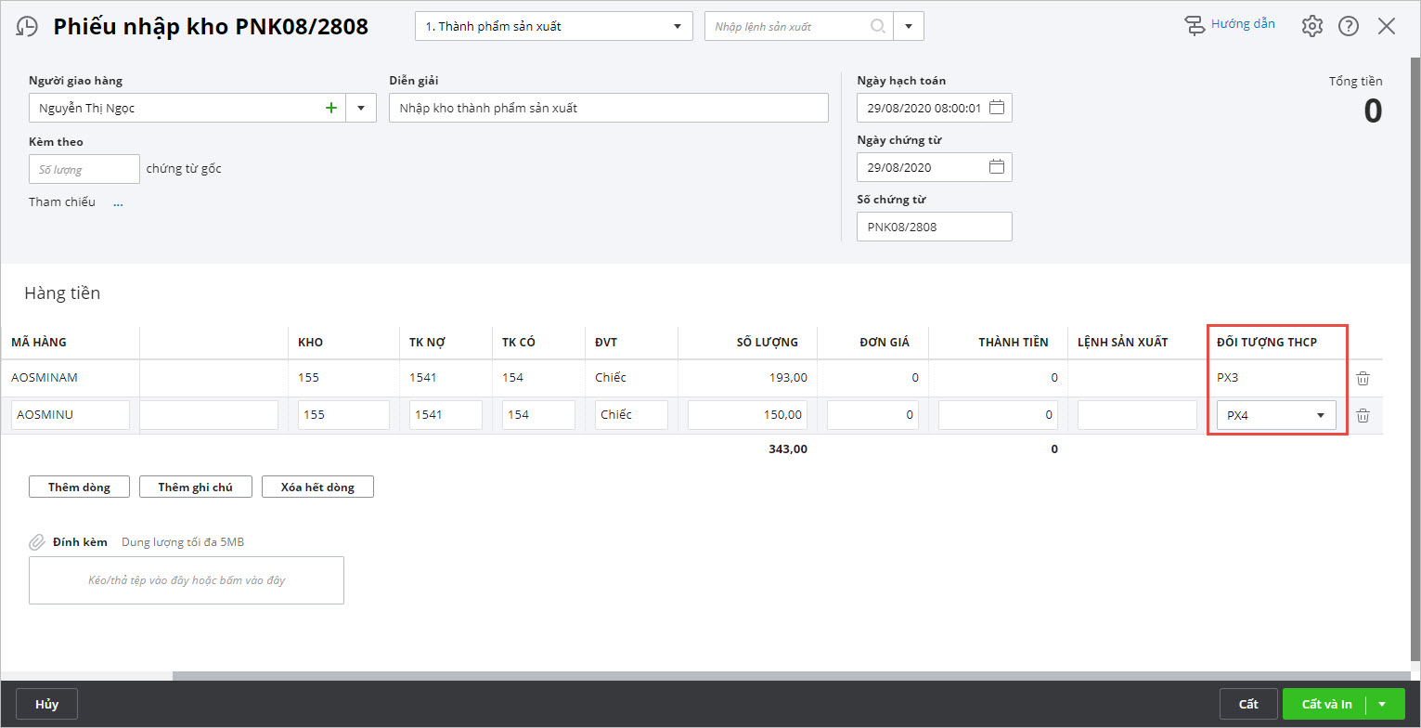This screenshot has height=728, width=1421.
Task: Open the settings gear icon
Action: 1311,26
